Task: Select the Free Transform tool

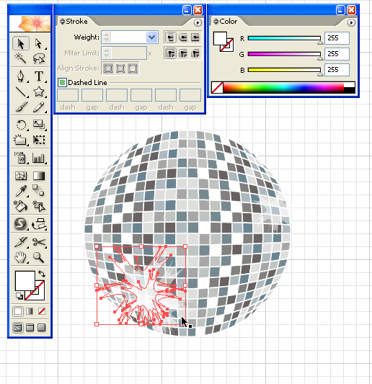Action: [39, 140]
